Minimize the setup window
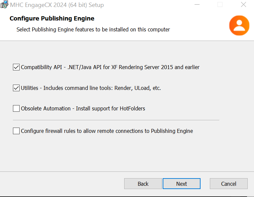This screenshot has height=197, width=254. [x=197, y=5]
